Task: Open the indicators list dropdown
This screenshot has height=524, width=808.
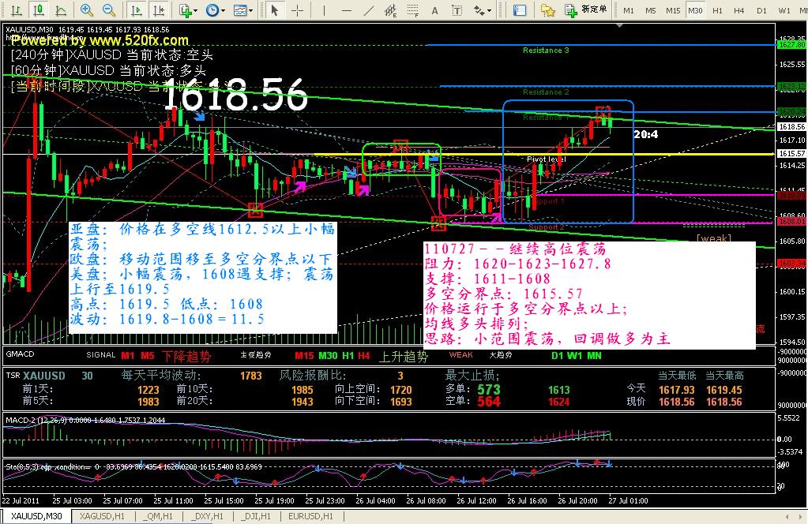Action: 188,10
